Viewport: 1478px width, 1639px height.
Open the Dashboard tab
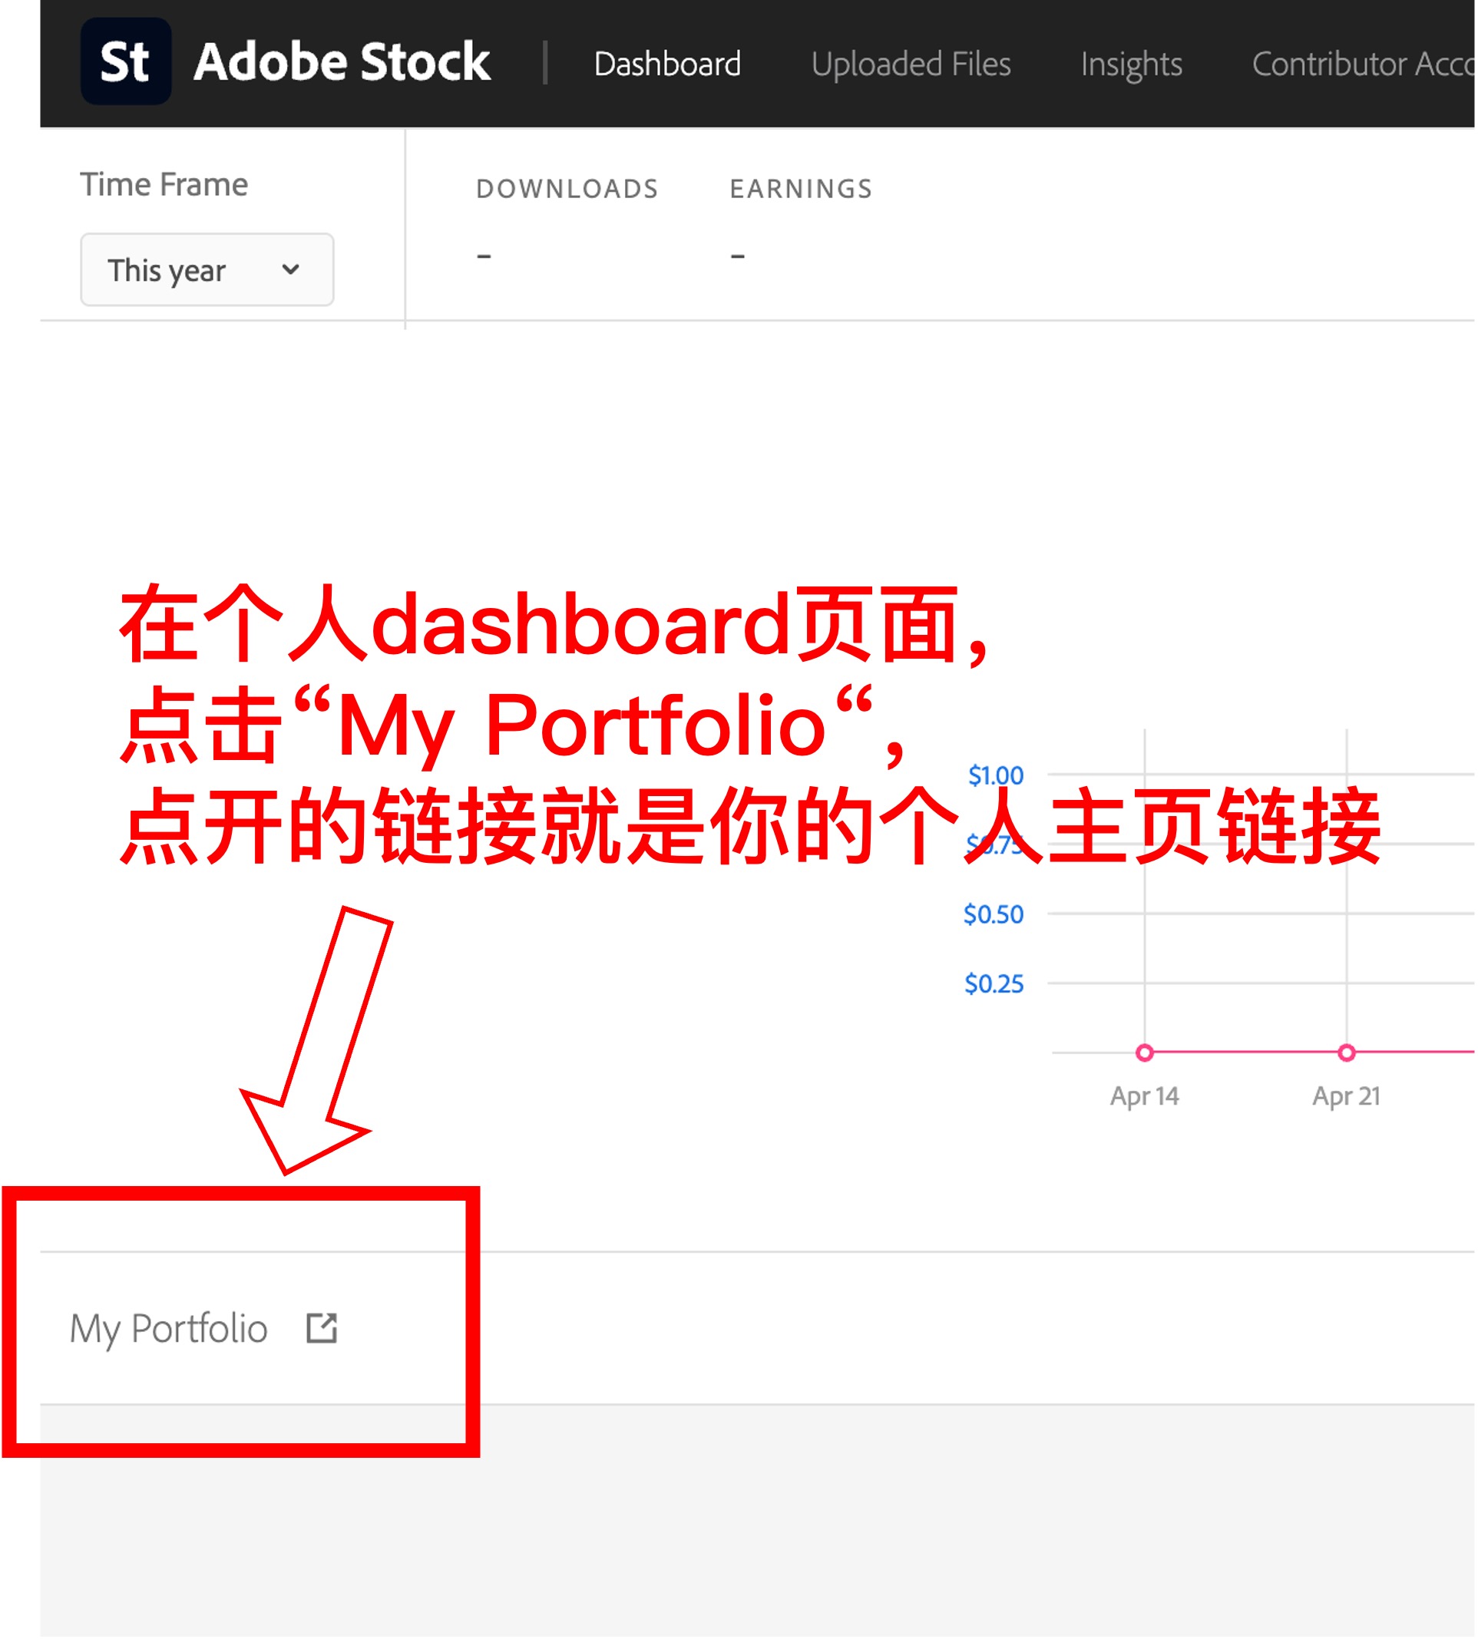667,63
